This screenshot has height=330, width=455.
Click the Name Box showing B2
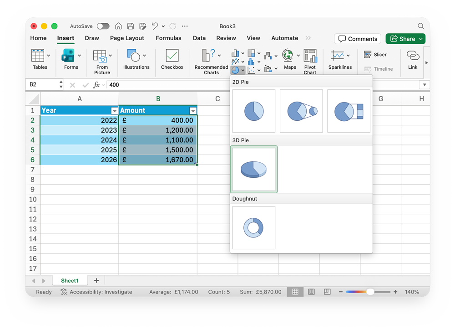[43, 85]
